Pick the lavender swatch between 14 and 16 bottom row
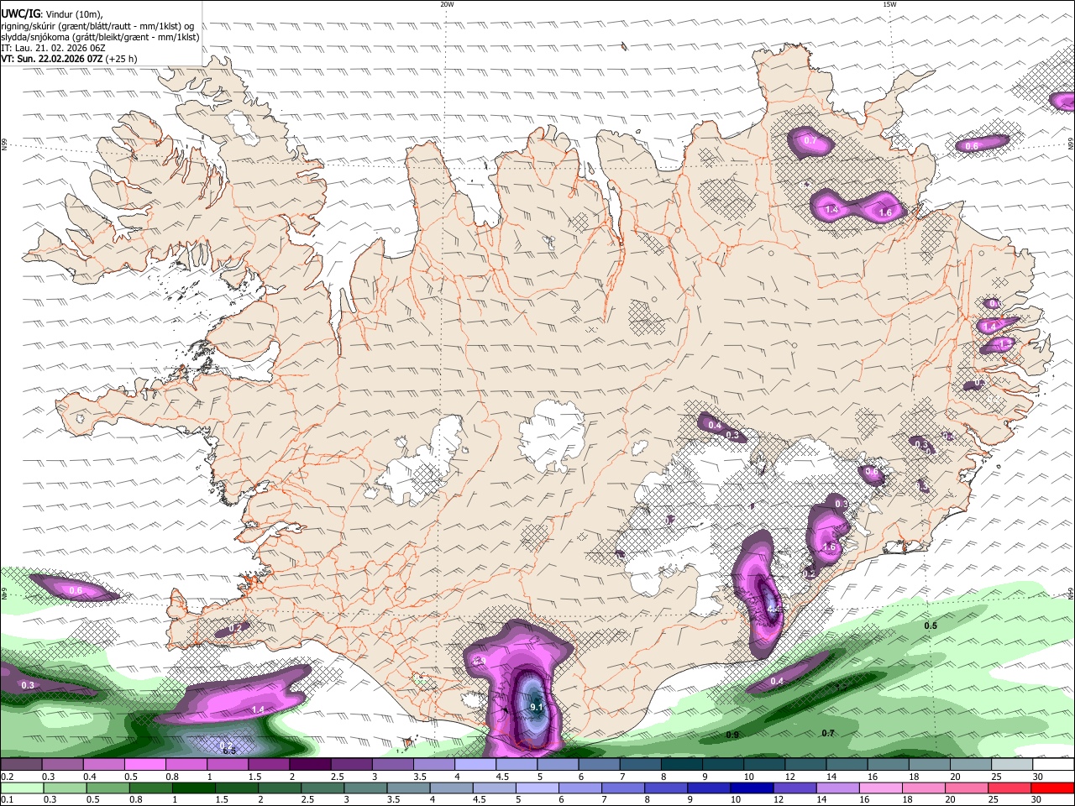Screen dimensions: 1075x806 pos(836,788)
